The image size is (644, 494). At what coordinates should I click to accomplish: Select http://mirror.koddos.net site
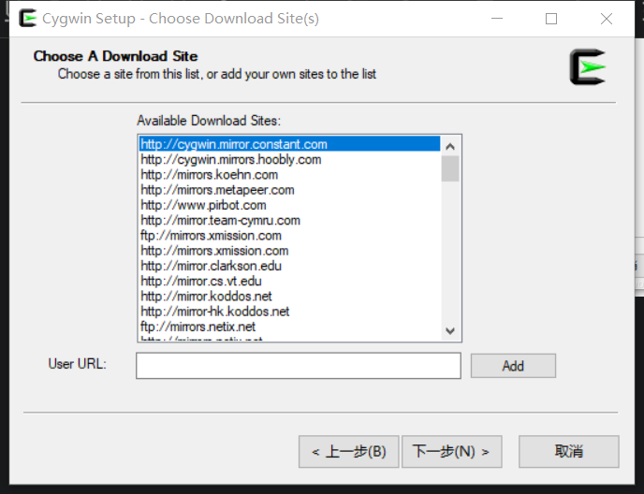(290, 296)
